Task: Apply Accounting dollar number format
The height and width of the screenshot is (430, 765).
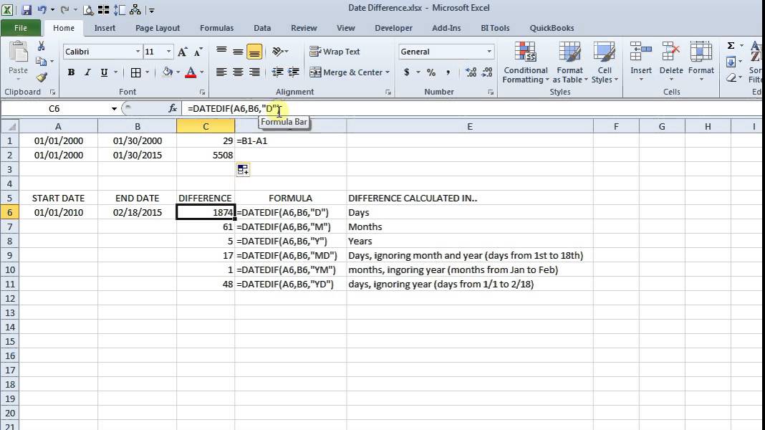Action: pyautogui.click(x=406, y=72)
